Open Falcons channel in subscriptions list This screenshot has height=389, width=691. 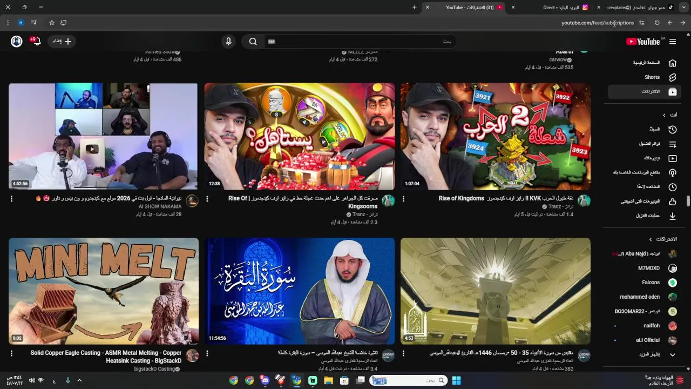click(x=644, y=283)
